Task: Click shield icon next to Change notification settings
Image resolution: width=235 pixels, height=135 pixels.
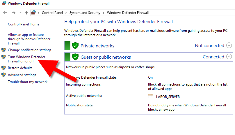Action: coord(3,50)
